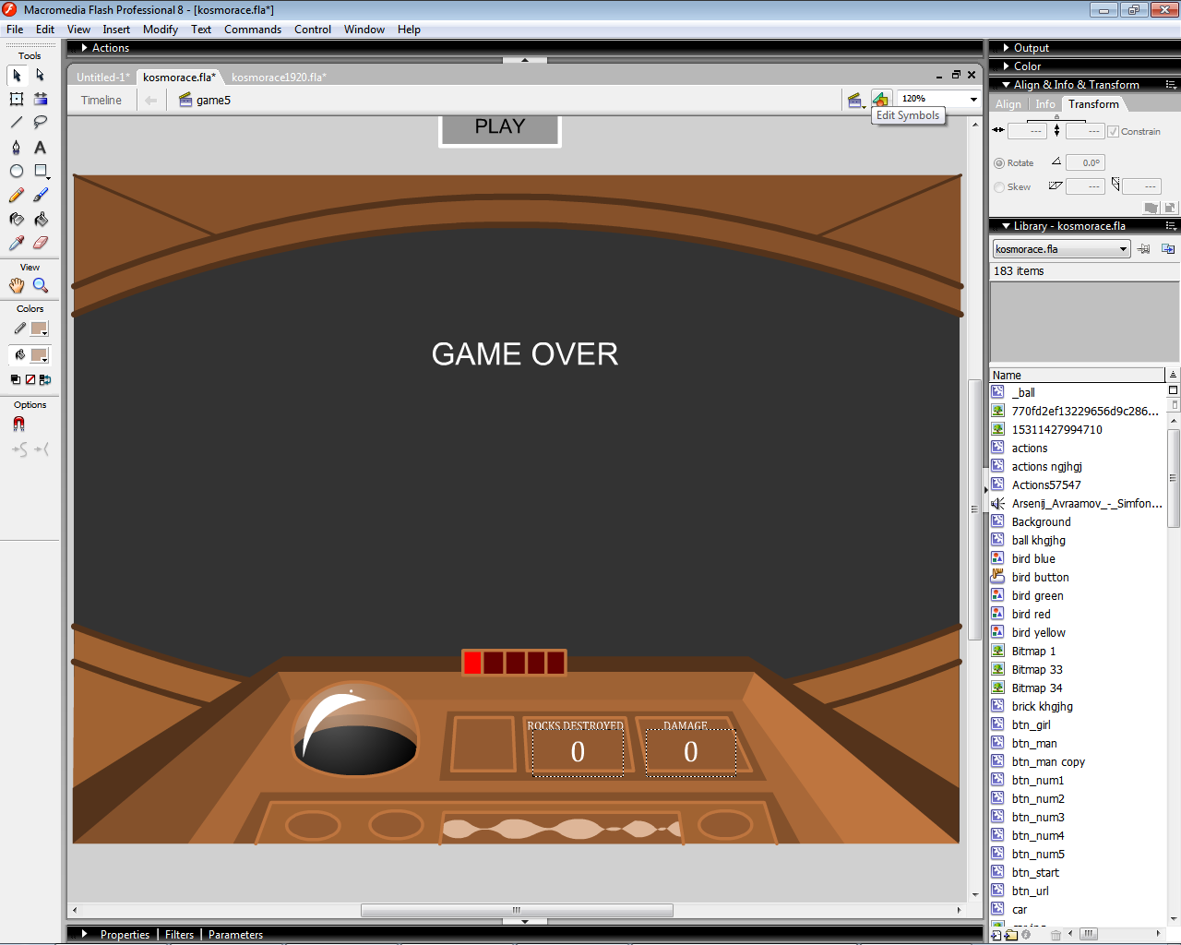This screenshot has width=1181, height=945.
Task: Select the Lasso tool
Action: pyautogui.click(x=41, y=123)
